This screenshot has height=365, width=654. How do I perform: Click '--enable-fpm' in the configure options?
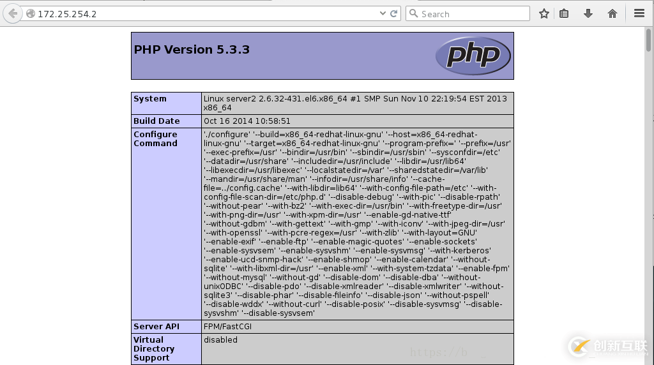tap(483, 269)
